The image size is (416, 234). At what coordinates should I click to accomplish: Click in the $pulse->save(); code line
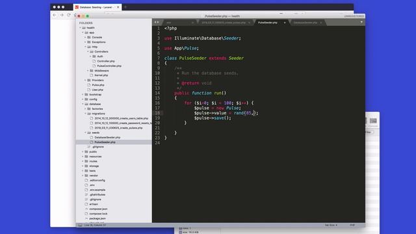click(x=213, y=118)
